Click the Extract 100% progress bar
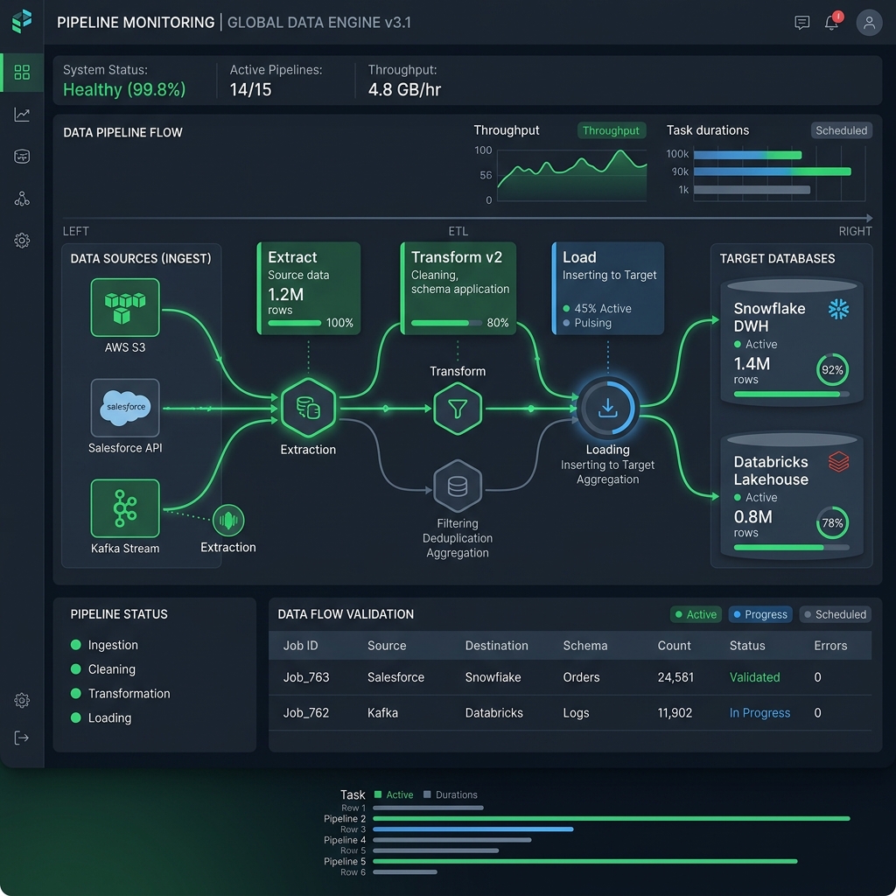Image resolution: width=896 pixels, height=896 pixels. click(294, 323)
